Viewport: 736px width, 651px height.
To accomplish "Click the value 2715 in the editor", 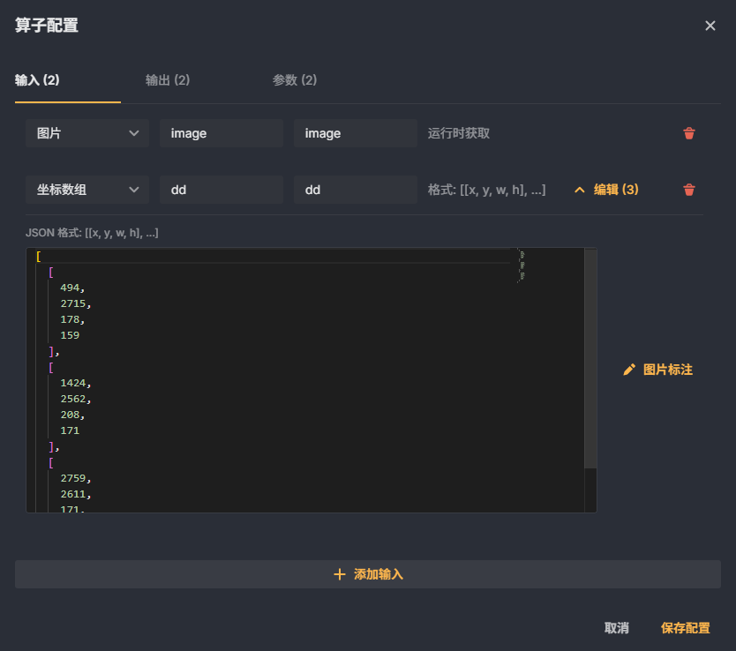I will pyautogui.click(x=72, y=304).
